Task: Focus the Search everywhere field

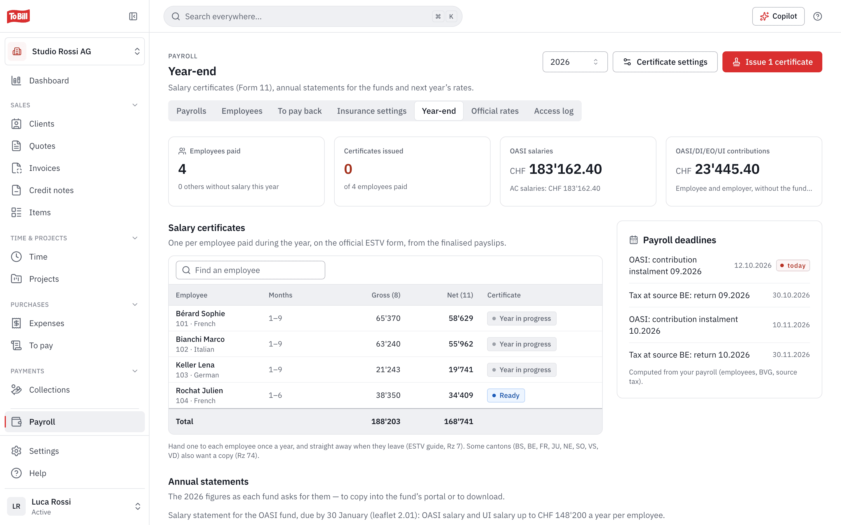Action: click(x=313, y=16)
